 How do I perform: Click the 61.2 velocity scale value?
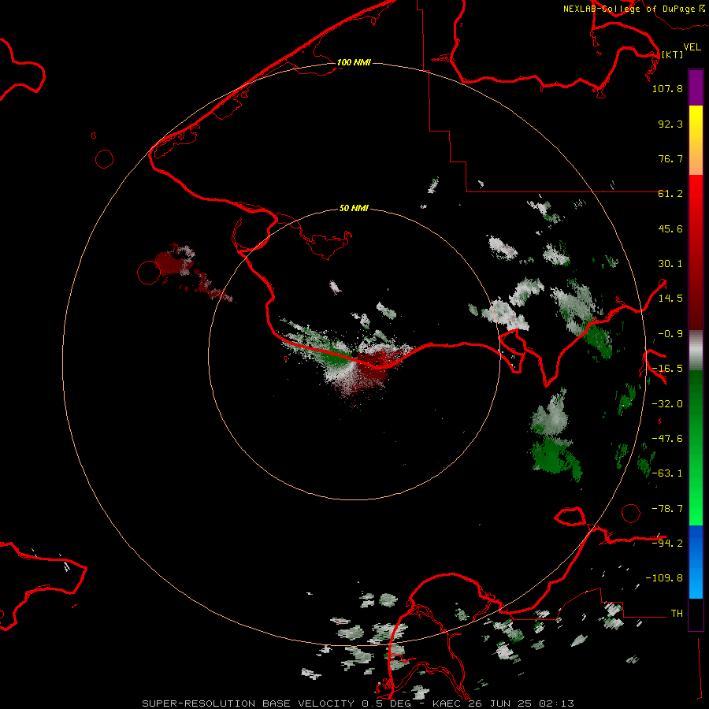(670, 194)
